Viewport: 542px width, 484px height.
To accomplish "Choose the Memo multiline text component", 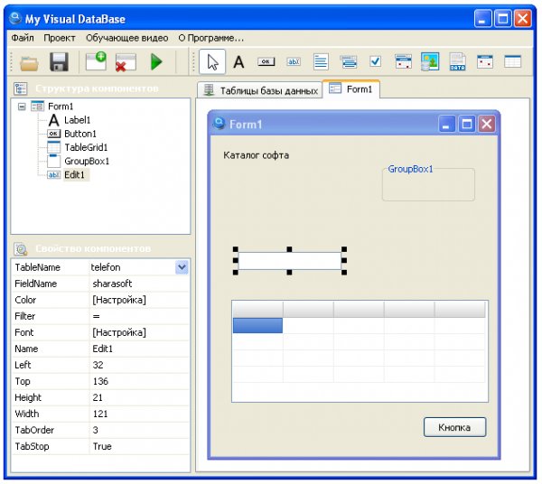I will click(x=321, y=62).
